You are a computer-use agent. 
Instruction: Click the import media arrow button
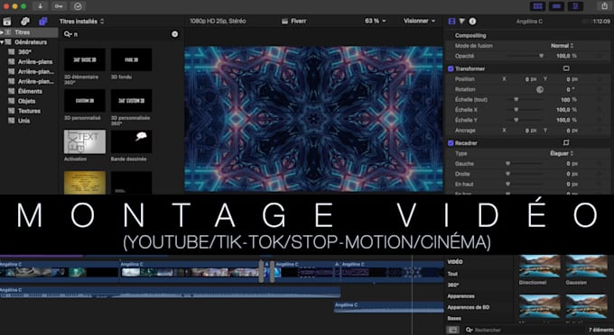(x=40, y=6)
